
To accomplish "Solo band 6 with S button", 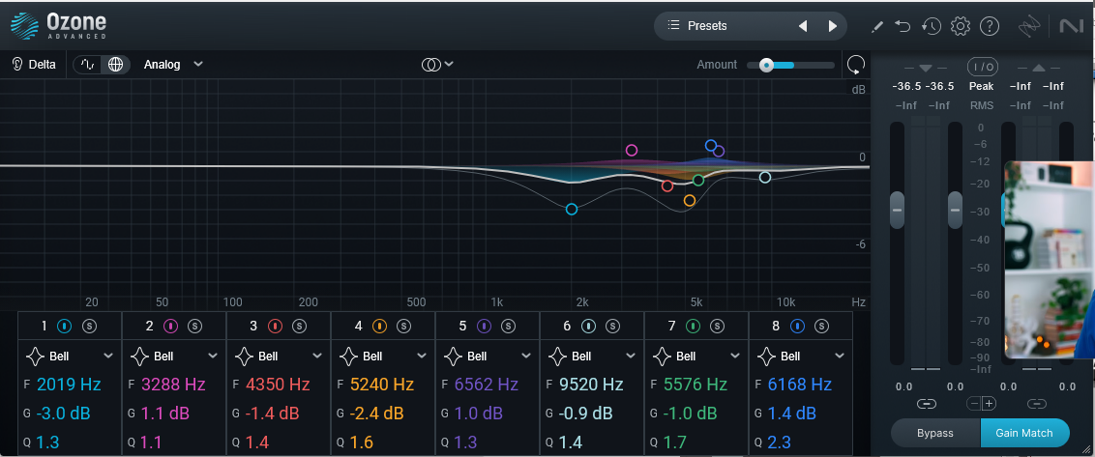I will tap(612, 326).
